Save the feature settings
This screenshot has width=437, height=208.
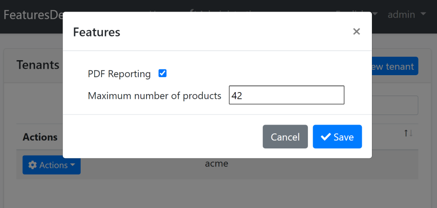pyautogui.click(x=337, y=136)
